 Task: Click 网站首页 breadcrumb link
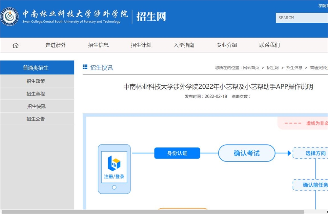click(251, 68)
